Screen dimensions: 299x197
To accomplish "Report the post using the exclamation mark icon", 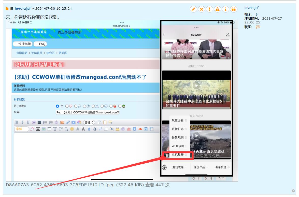I will pos(209,9).
